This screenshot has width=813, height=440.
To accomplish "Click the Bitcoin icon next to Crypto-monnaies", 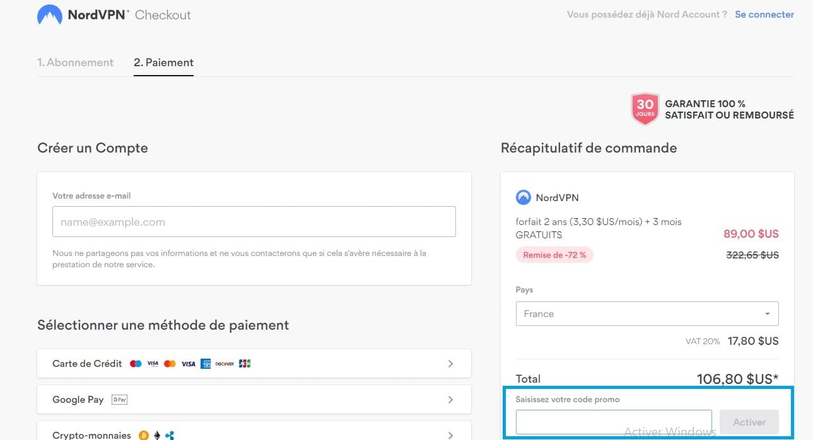I will (143, 435).
